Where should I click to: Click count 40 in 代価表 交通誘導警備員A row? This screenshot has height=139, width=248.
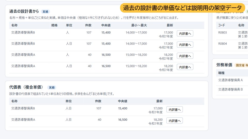(x=99, y=120)
